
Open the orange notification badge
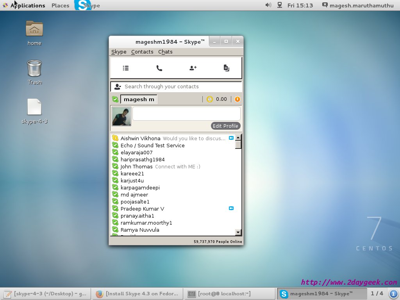click(x=237, y=99)
